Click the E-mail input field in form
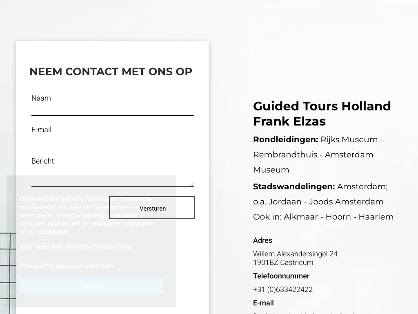 click(x=112, y=141)
